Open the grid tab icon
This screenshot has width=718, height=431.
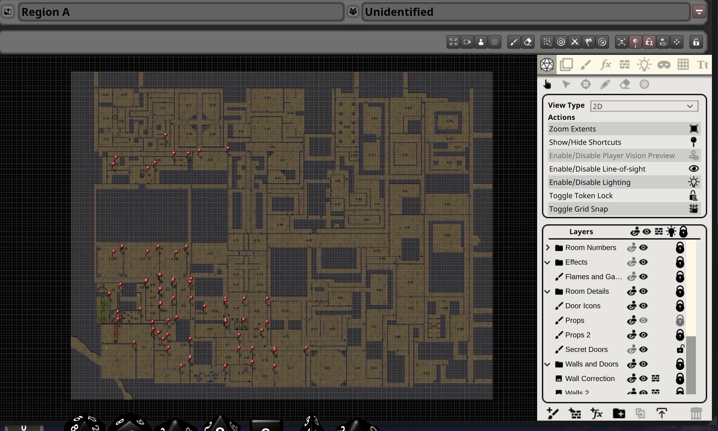[683, 65]
